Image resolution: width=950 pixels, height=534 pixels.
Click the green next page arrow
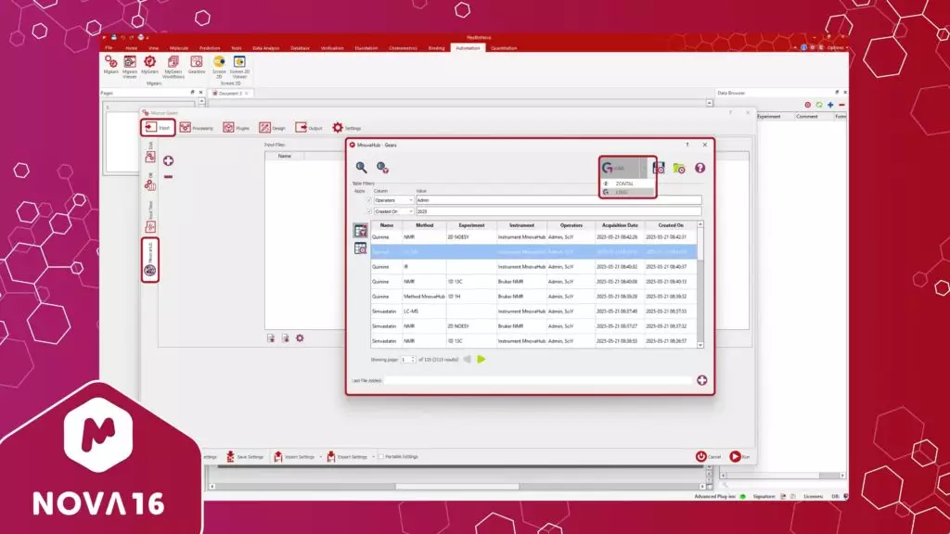click(x=481, y=359)
